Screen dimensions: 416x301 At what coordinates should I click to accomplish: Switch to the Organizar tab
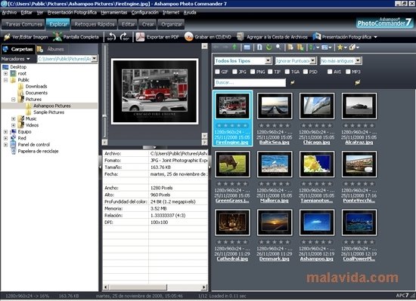pos(172,24)
